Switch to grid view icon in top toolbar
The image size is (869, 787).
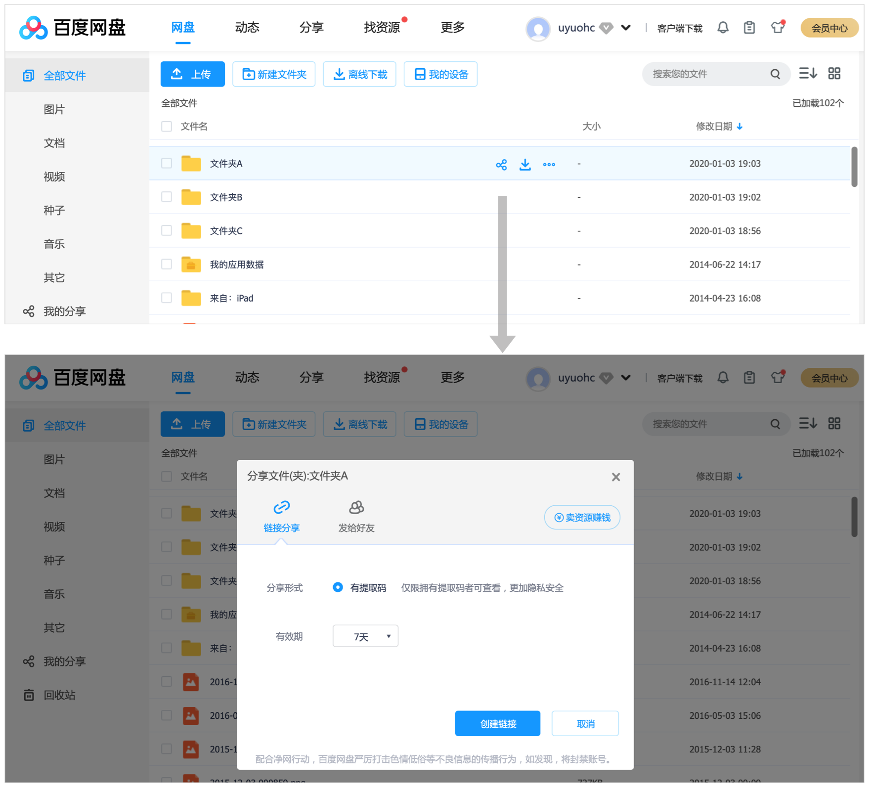[834, 74]
